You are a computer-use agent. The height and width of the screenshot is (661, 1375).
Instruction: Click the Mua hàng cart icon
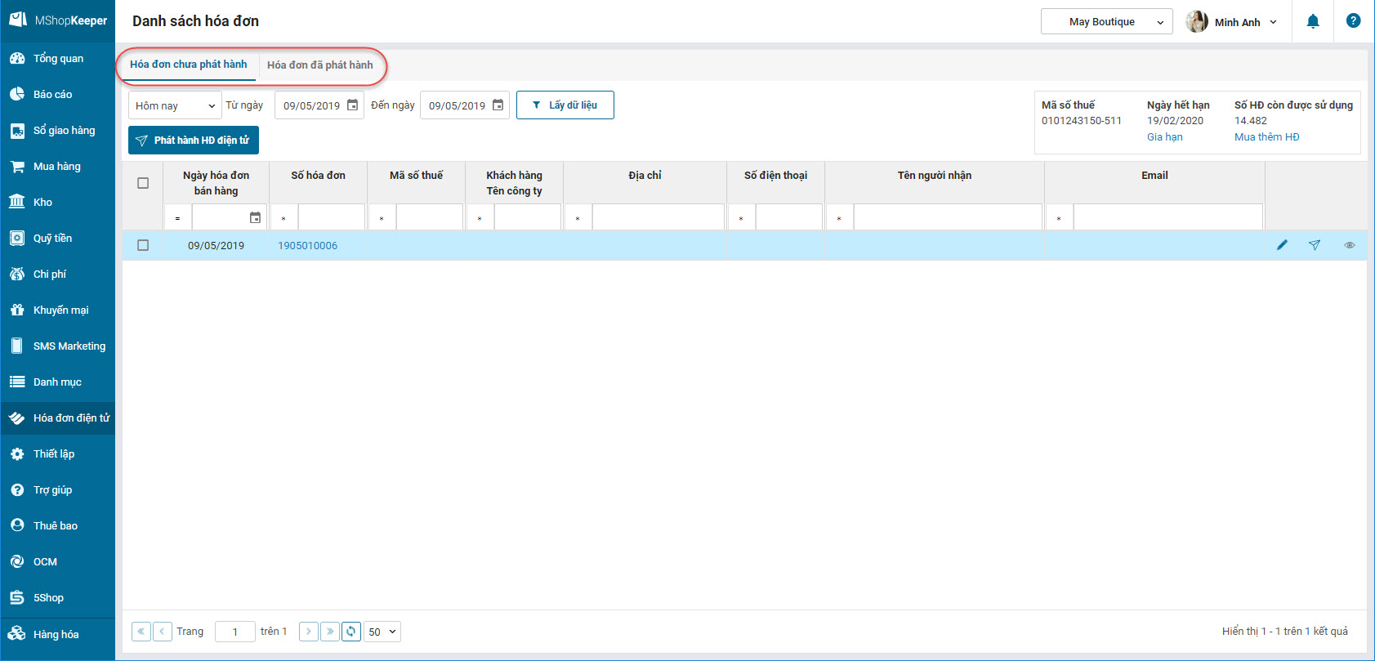(x=17, y=167)
